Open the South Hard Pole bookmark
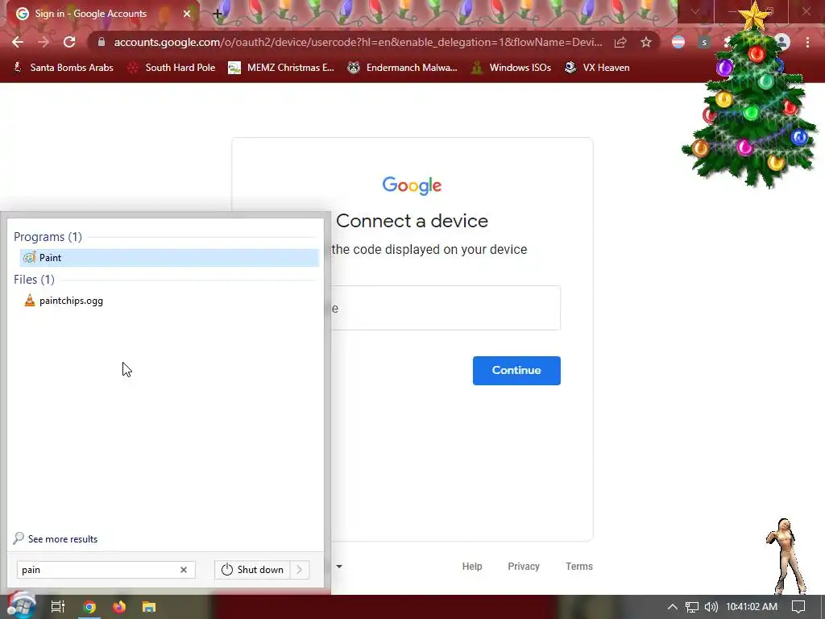 [x=172, y=68]
